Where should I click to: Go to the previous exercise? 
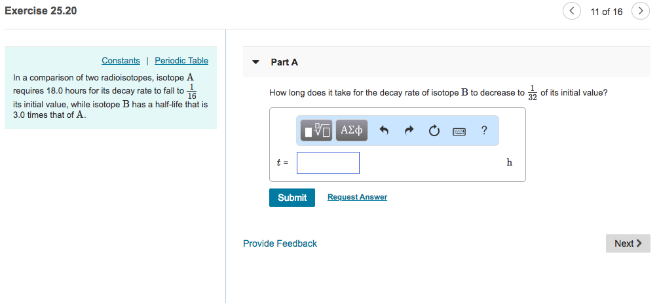(571, 11)
